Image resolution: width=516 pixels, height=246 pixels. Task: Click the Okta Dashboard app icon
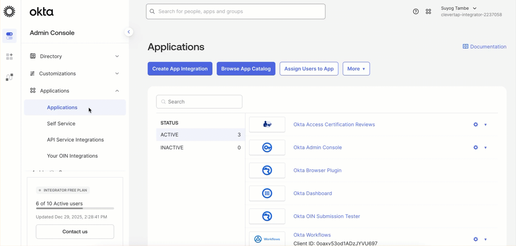pos(267,193)
